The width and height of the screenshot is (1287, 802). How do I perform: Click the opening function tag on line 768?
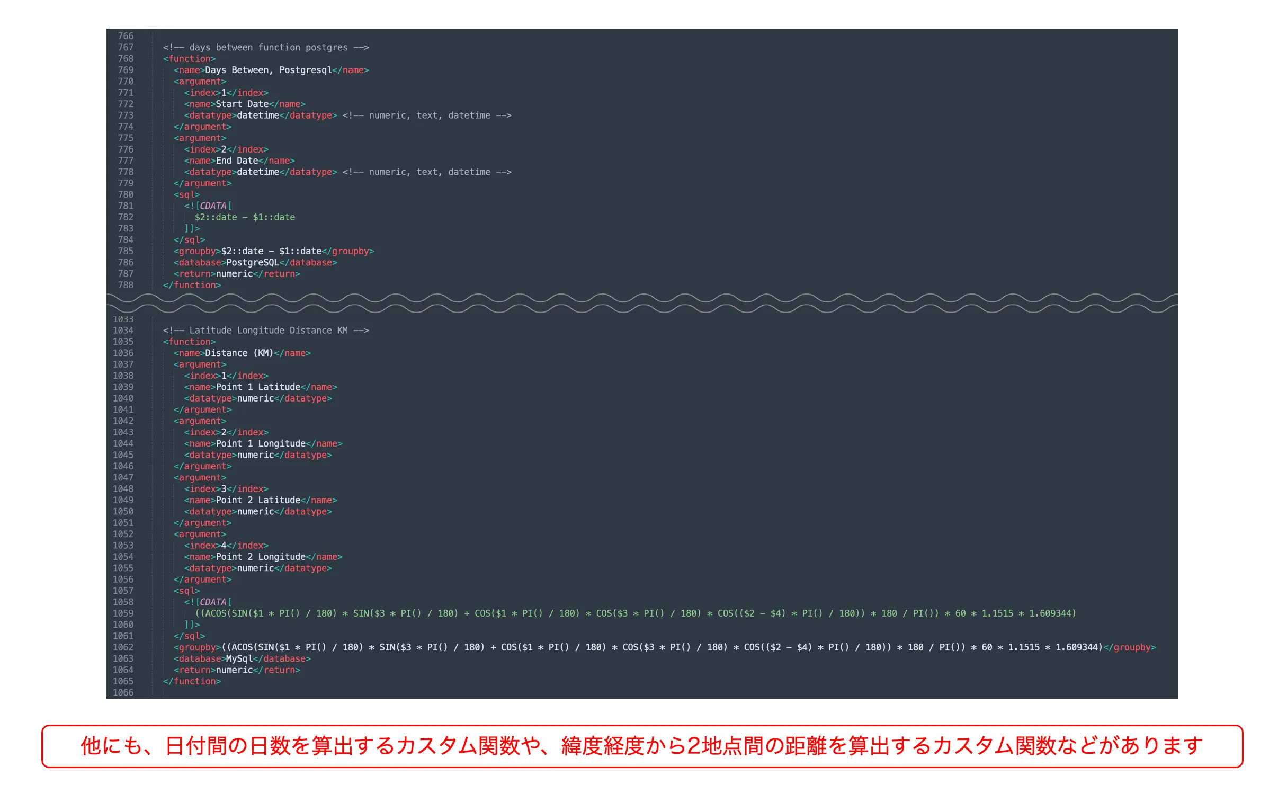click(189, 59)
